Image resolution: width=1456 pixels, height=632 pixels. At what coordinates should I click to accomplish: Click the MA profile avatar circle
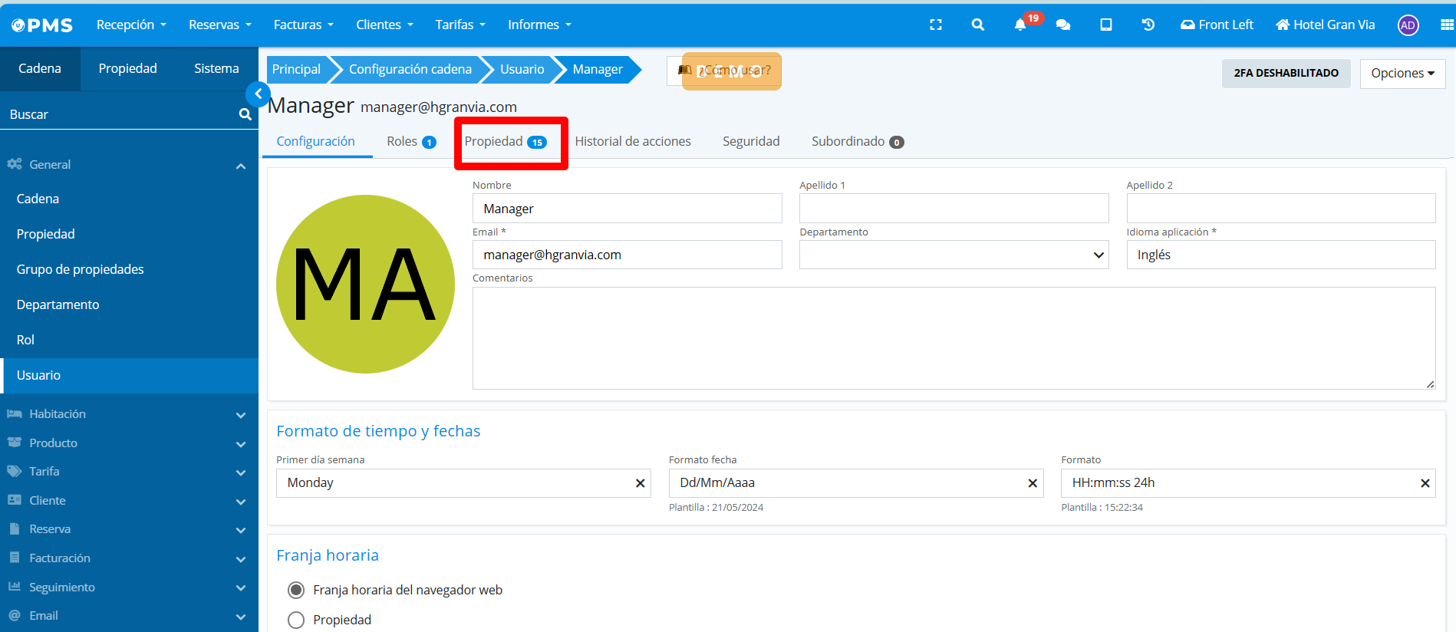[365, 284]
